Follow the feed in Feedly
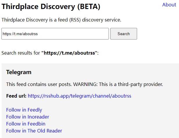Image resolution: width=179 pixels, height=138 pixels. point(24,110)
